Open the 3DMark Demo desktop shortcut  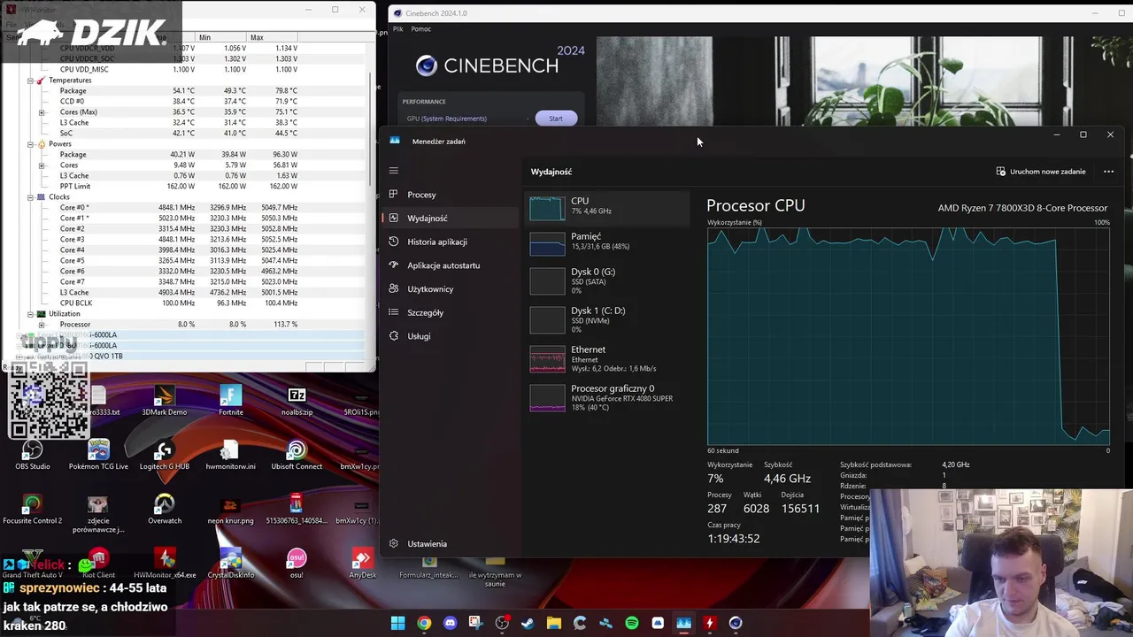click(165, 400)
